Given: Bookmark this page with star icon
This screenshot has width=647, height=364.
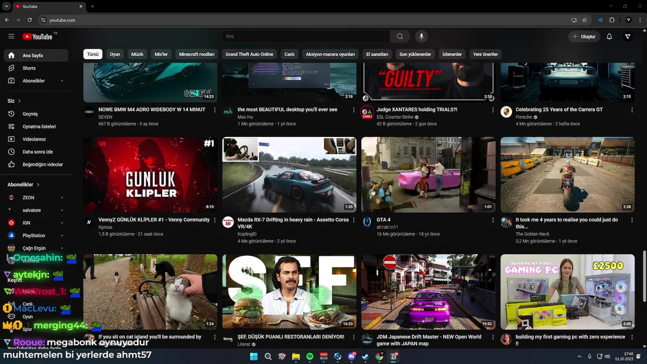Looking at the screenshot, I should click(584, 20).
